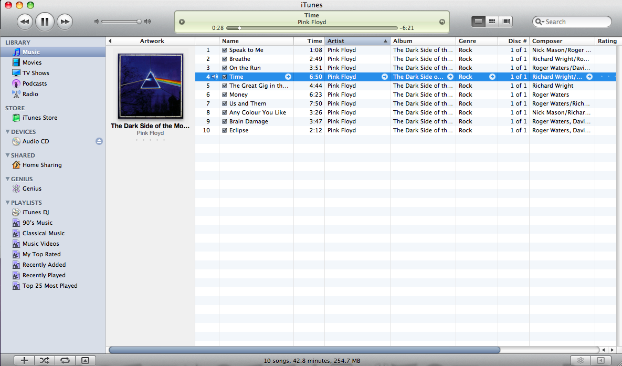The image size is (622, 366).
Task: Sort by Album column header
Action: coord(423,41)
